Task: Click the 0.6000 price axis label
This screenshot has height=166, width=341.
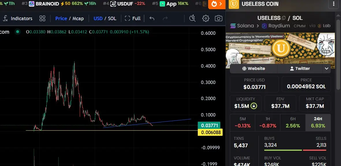Action: [x=208, y=33]
